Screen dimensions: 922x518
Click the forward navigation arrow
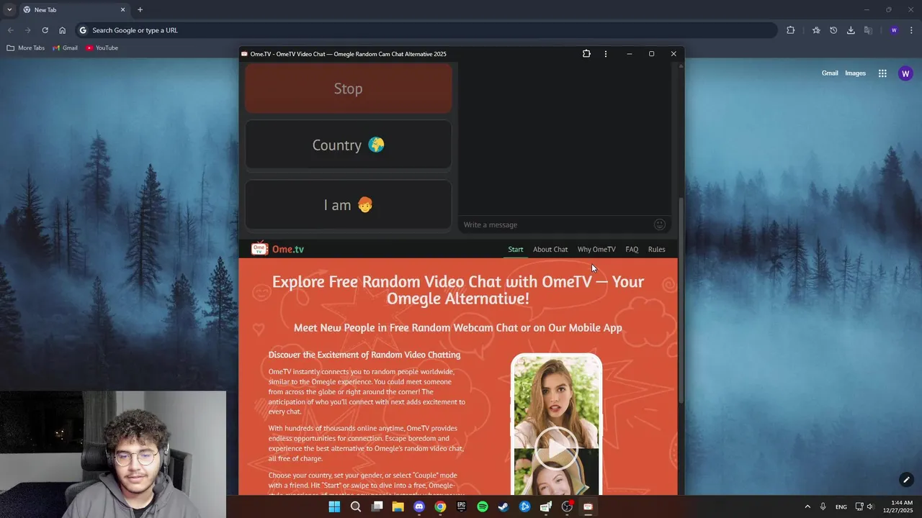[27, 30]
